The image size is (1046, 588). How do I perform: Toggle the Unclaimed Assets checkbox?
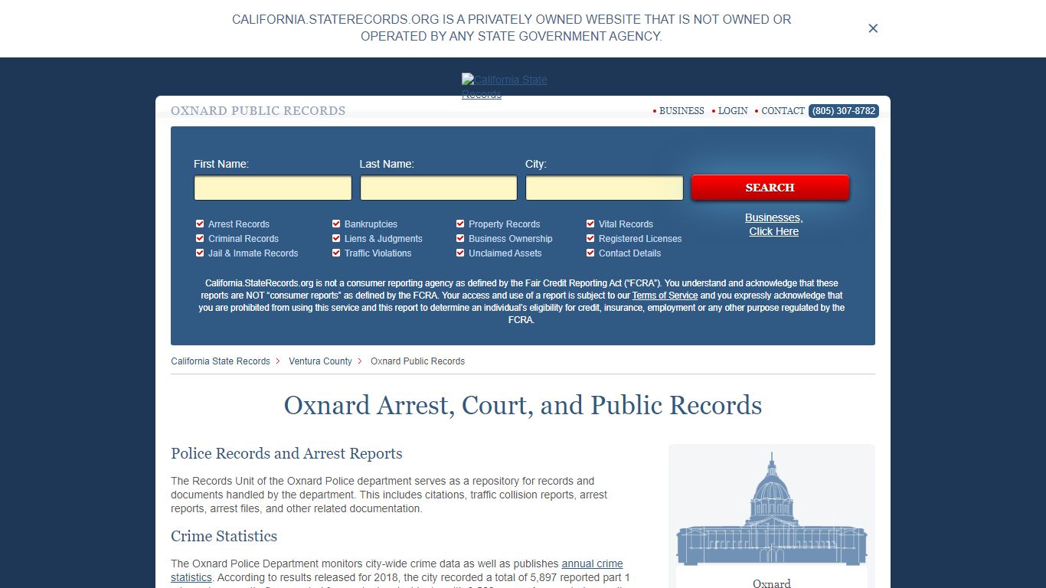point(460,253)
